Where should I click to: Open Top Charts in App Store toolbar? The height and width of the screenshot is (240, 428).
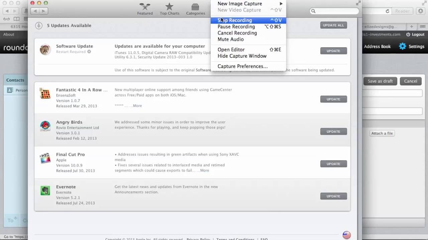click(x=169, y=9)
